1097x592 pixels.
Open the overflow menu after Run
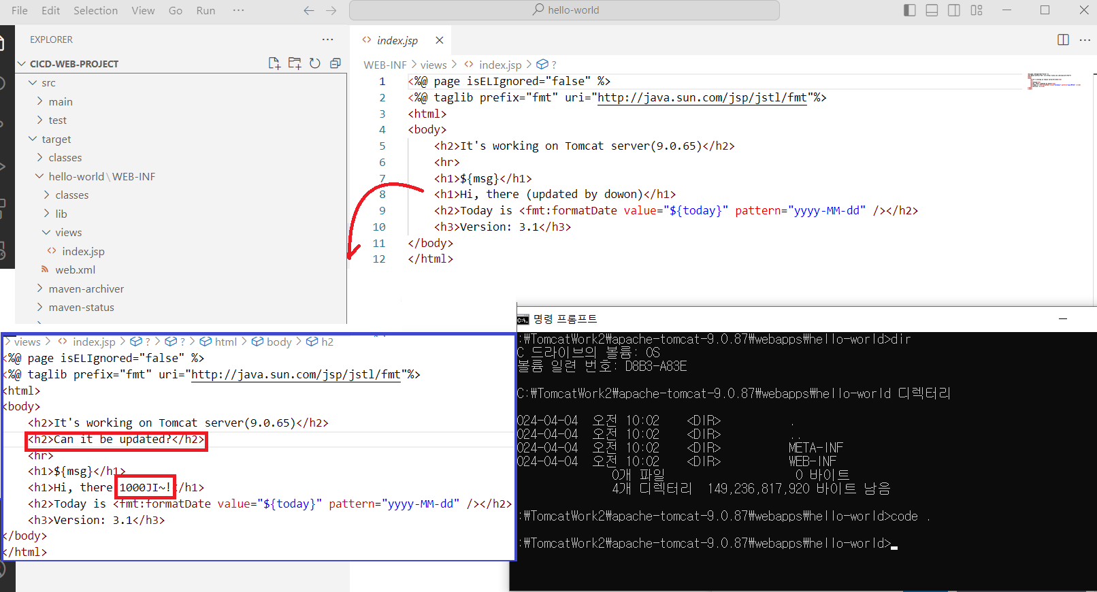click(238, 10)
